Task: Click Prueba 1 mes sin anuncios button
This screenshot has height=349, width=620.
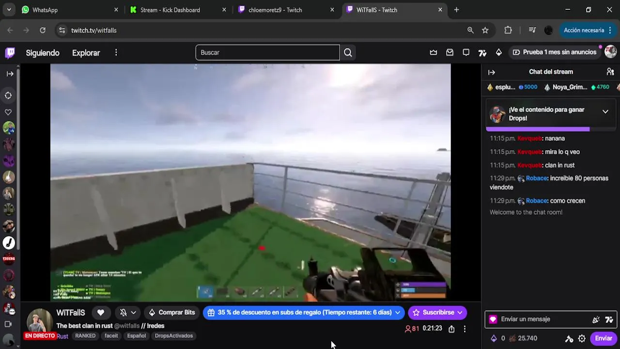Action: click(555, 52)
